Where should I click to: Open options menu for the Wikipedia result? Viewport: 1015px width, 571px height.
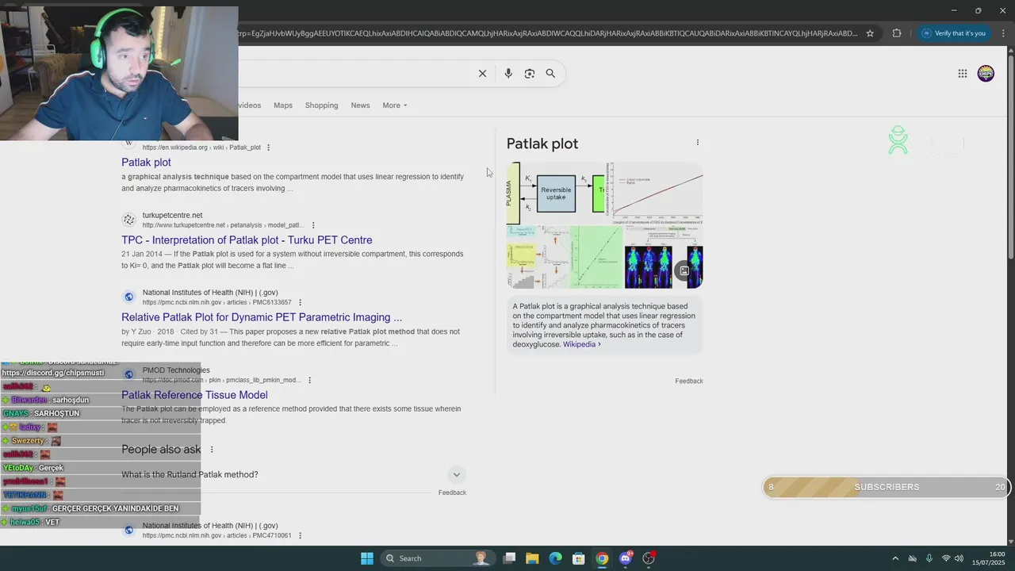click(269, 148)
